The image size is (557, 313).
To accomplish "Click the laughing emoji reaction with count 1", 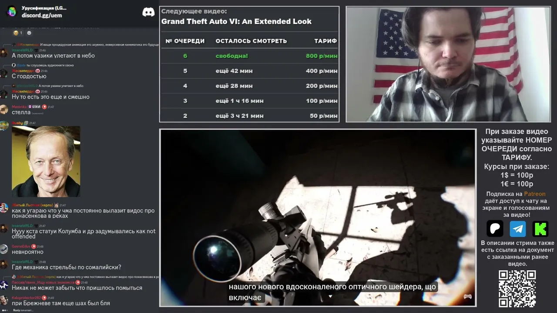I will click(18, 33).
